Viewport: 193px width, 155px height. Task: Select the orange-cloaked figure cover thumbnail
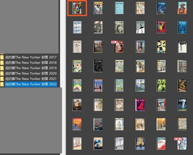click(x=182, y=8)
